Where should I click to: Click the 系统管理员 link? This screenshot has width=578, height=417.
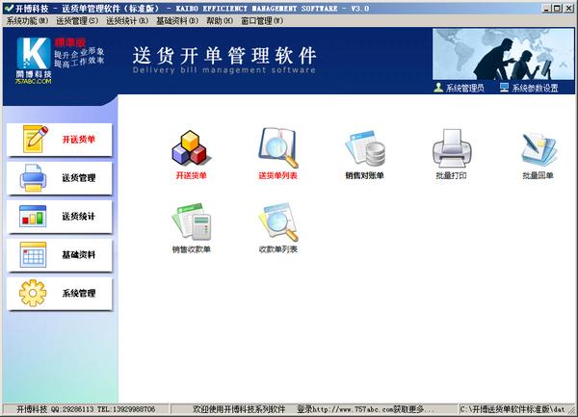click(465, 88)
